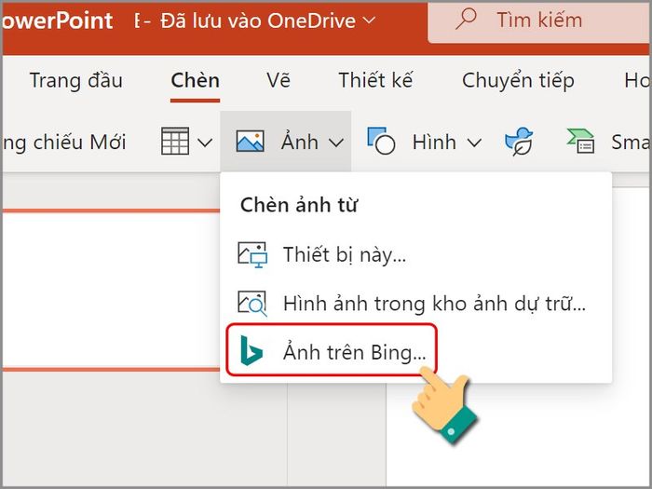
Task: Click the PowerPoint app title
Action: pyautogui.click(x=58, y=20)
